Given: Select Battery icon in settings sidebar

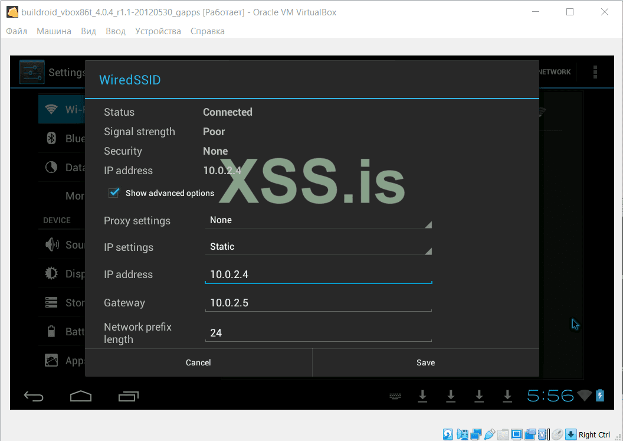Looking at the screenshot, I should [51, 331].
